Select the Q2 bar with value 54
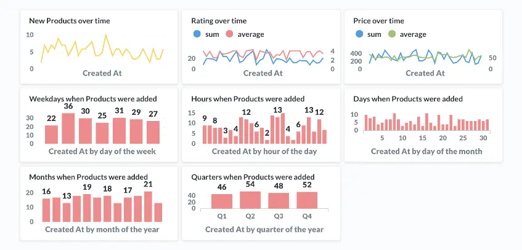This screenshot has height=250, width=522. point(250,200)
